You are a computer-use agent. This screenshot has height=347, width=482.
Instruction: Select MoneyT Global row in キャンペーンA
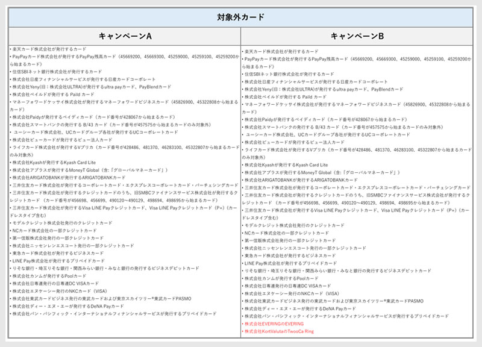click(89, 170)
